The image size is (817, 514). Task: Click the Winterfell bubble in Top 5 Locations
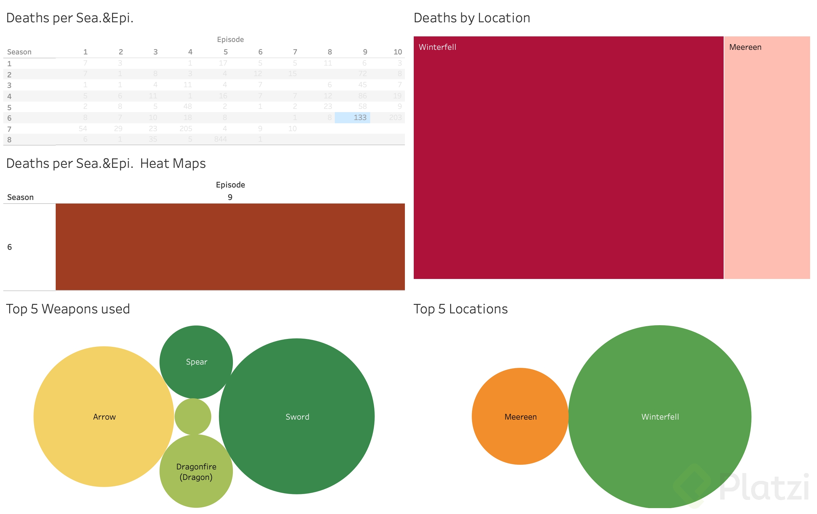point(659,417)
